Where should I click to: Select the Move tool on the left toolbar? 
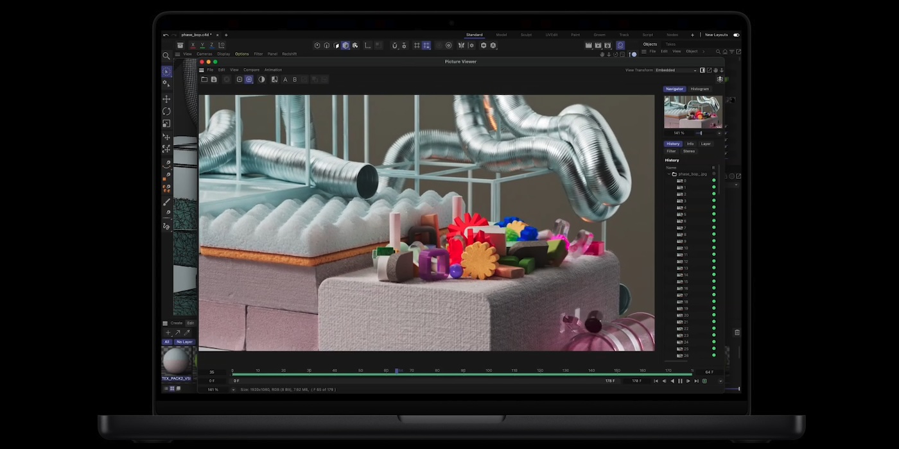(166, 99)
